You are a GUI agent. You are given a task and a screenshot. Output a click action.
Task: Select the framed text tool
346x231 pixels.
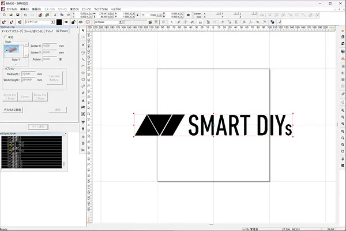coord(83,114)
